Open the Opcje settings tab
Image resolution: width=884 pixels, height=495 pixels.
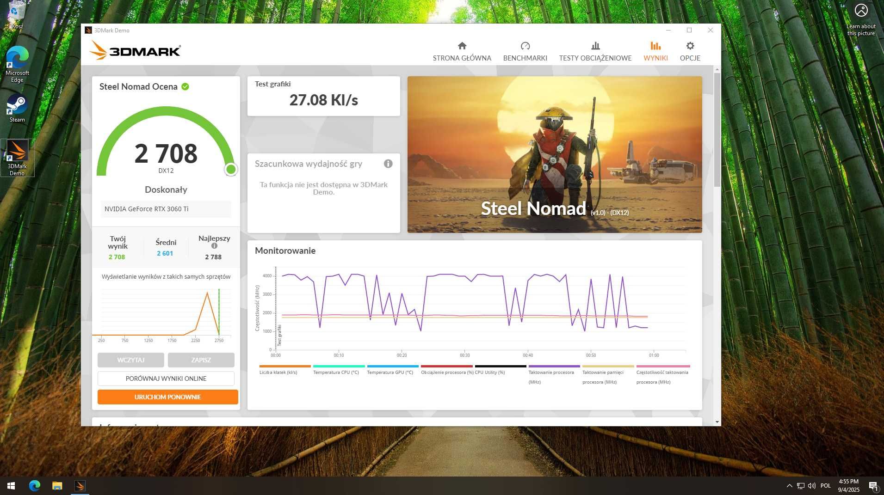tap(690, 51)
